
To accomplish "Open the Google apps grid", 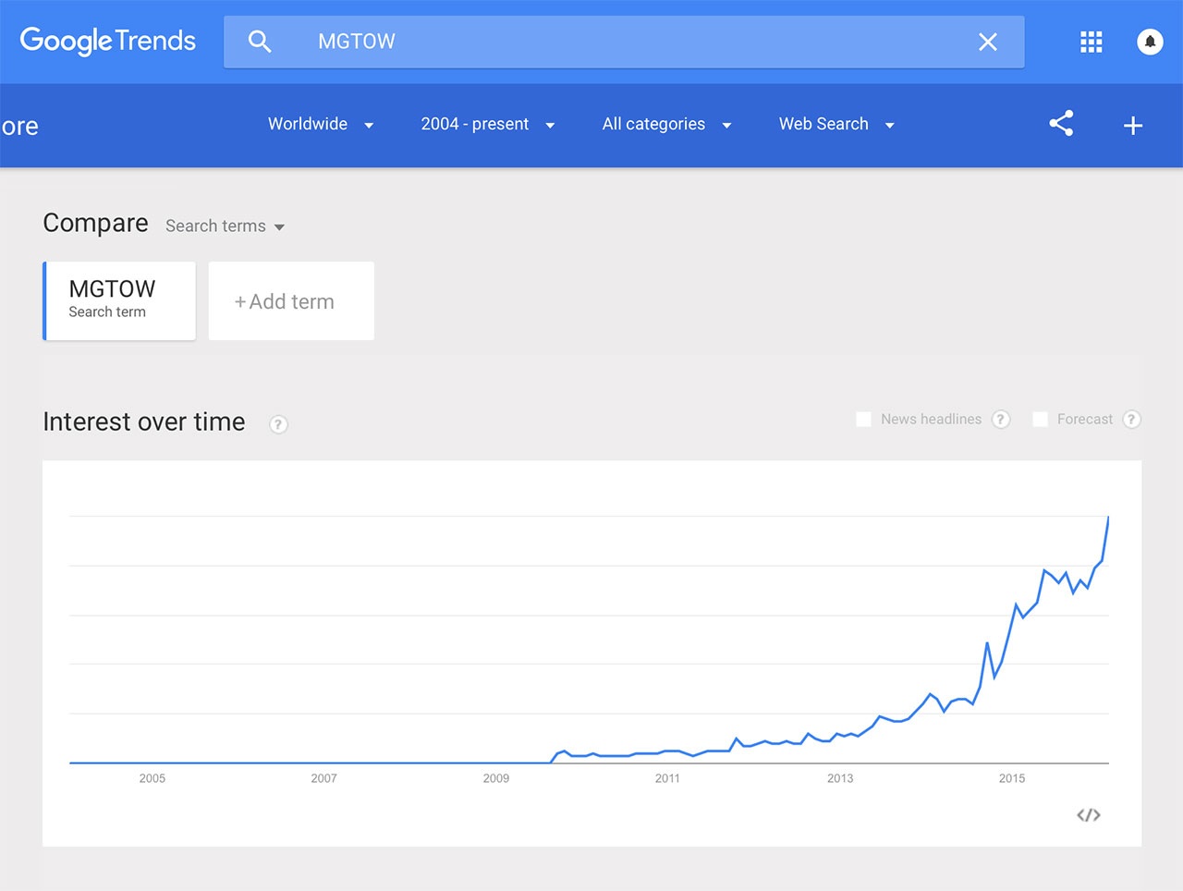I will 1091,42.
